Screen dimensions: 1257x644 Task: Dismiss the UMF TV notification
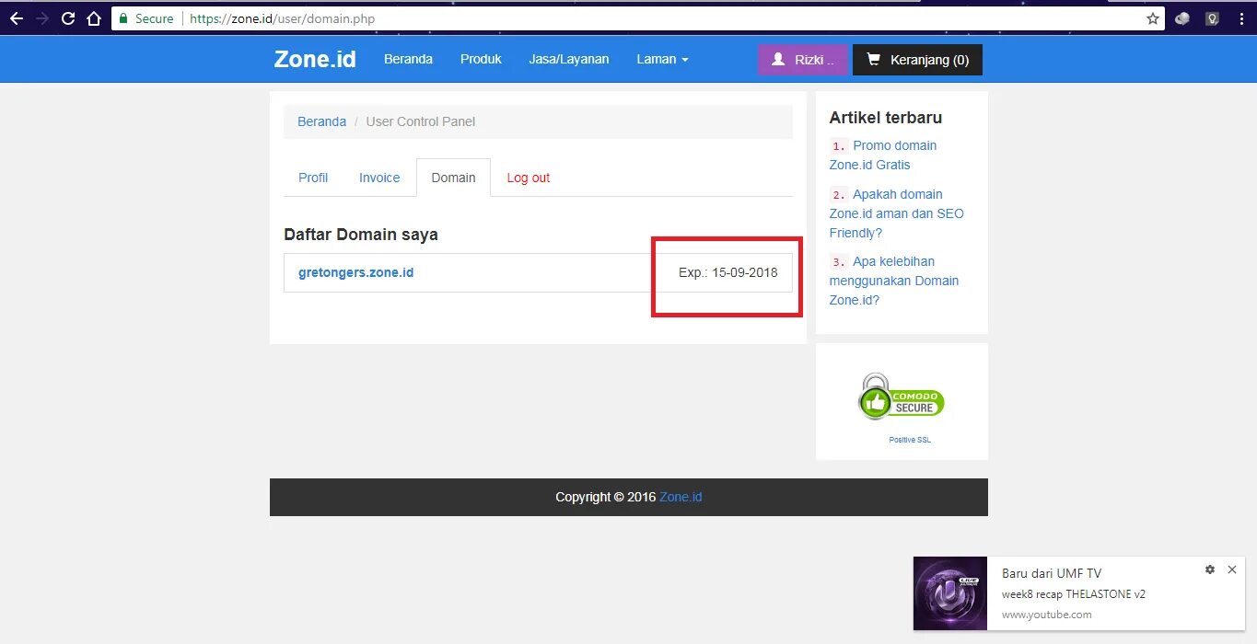tap(1232, 569)
